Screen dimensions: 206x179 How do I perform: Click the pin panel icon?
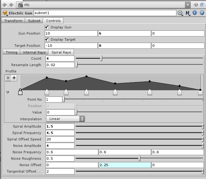pyautogui.click(x=195, y=5)
